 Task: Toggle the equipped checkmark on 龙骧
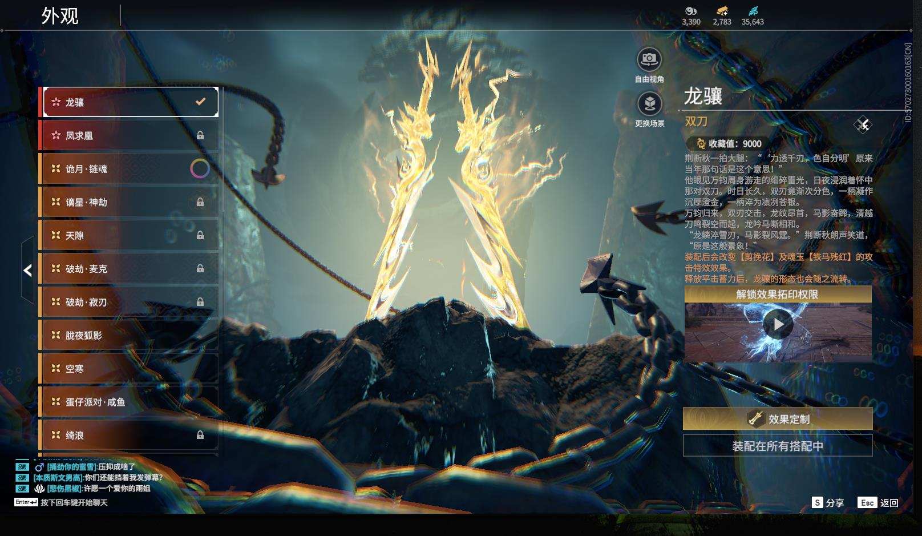[200, 102]
